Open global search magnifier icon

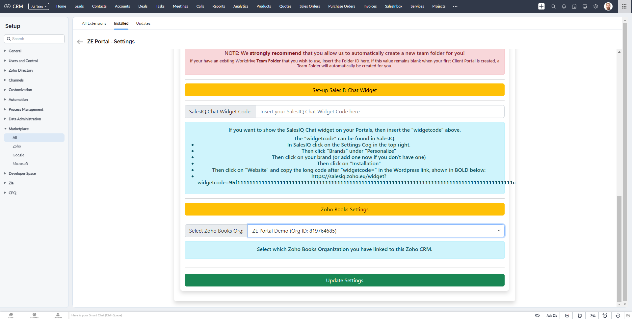point(553,6)
